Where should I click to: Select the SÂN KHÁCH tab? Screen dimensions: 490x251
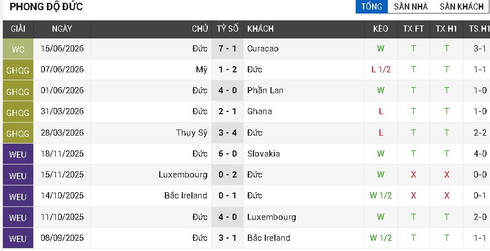coord(462,7)
